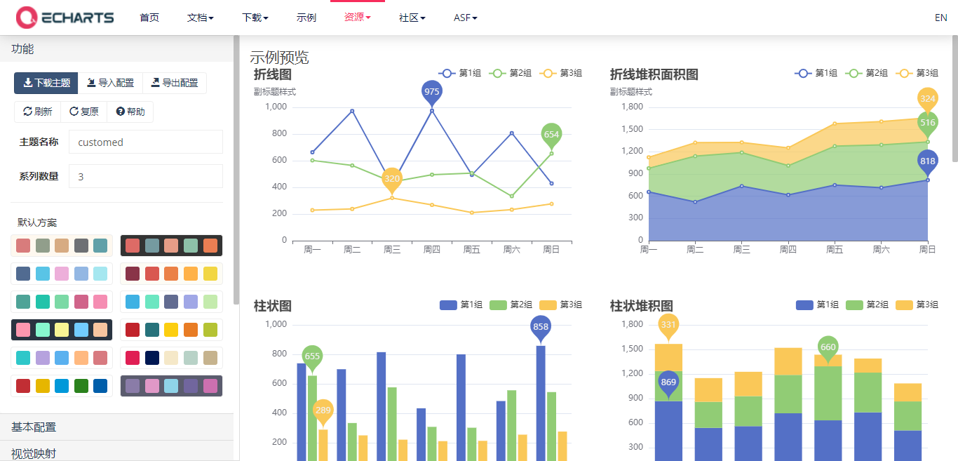Select the palette with crimson, navy and cream

point(171,358)
